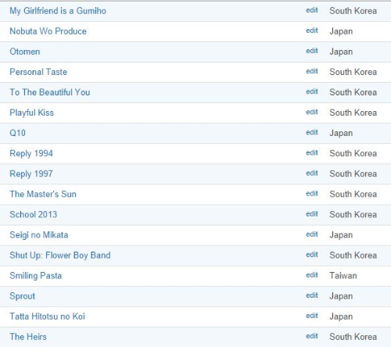Edit the Personal Taste entry
This screenshot has height=347, width=391.
tap(312, 71)
